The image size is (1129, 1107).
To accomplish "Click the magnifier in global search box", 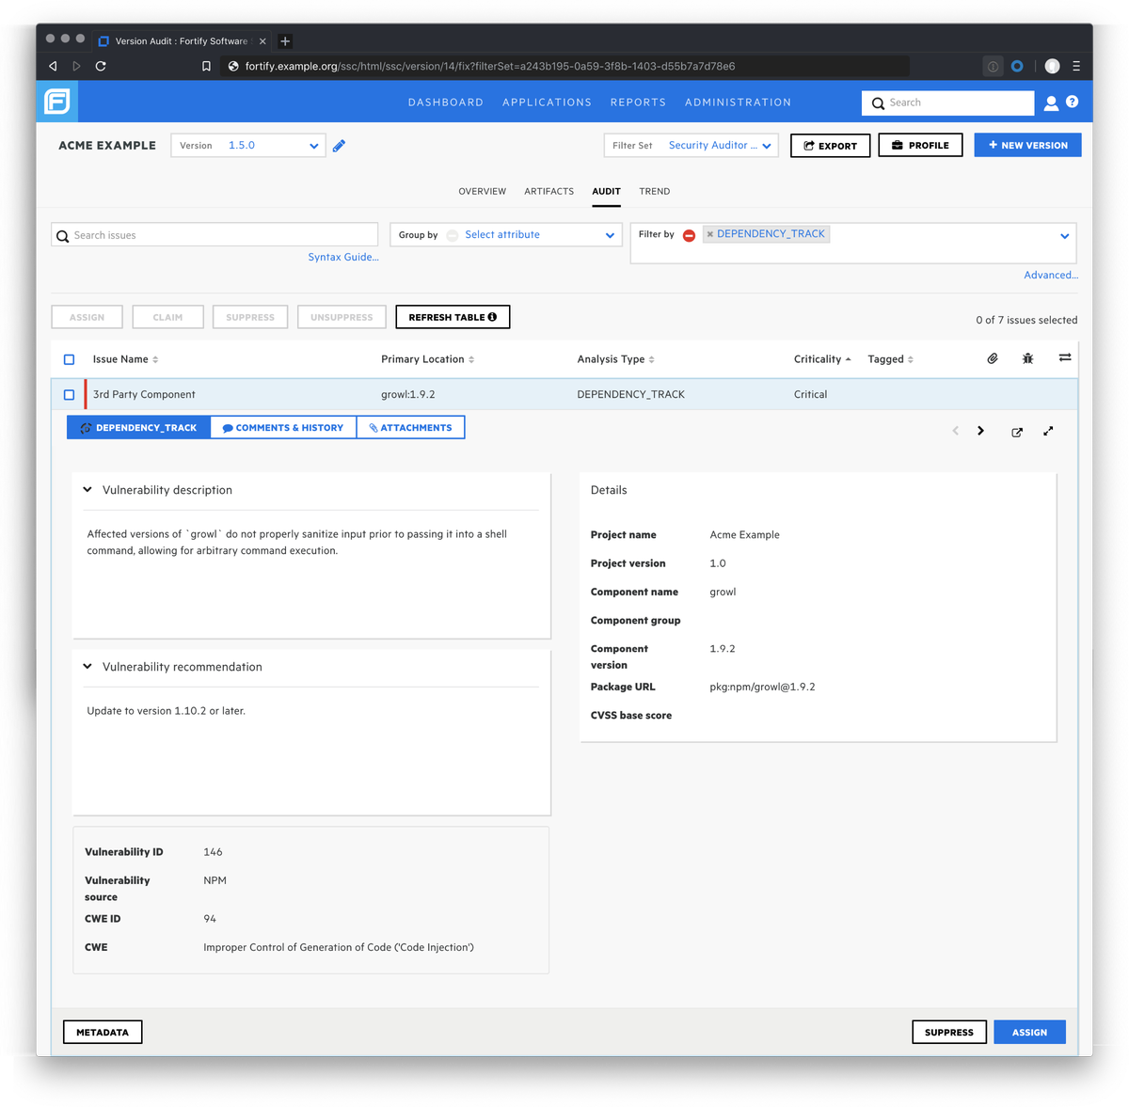I will (x=878, y=103).
